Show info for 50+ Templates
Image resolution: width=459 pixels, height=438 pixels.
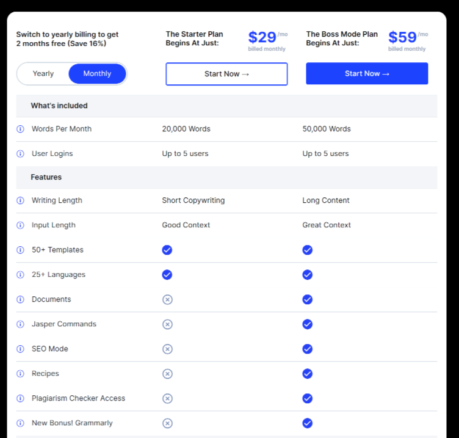[x=20, y=250]
